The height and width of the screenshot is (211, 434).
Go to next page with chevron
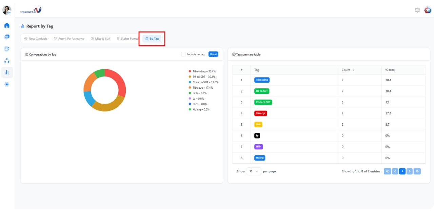click(410, 171)
